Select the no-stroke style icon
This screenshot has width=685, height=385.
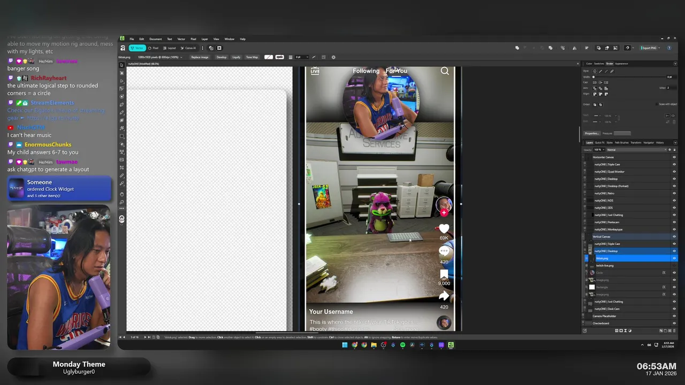point(595,71)
